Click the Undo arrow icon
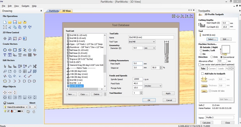Image resolution: width=241 pixels, height=127 pixels. pos(25,27)
